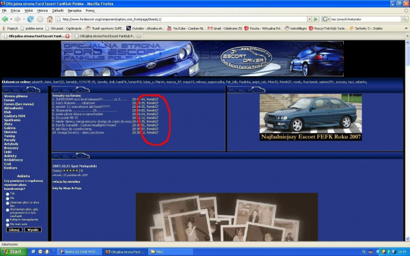Select the 'Nie' poll radio option
This screenshot has height=256, width=410.
point(7,198)
